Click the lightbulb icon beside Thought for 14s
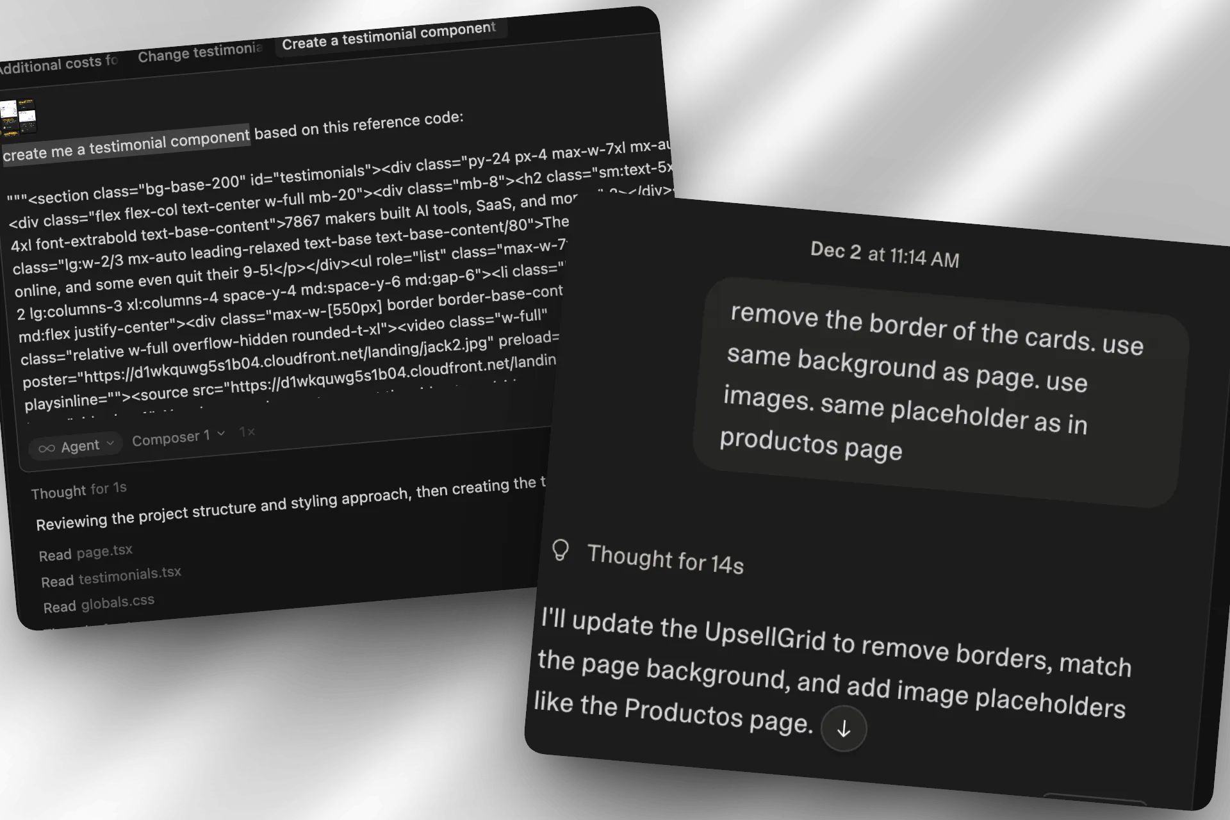This screenshot has width=1230, height=820. 561,550
